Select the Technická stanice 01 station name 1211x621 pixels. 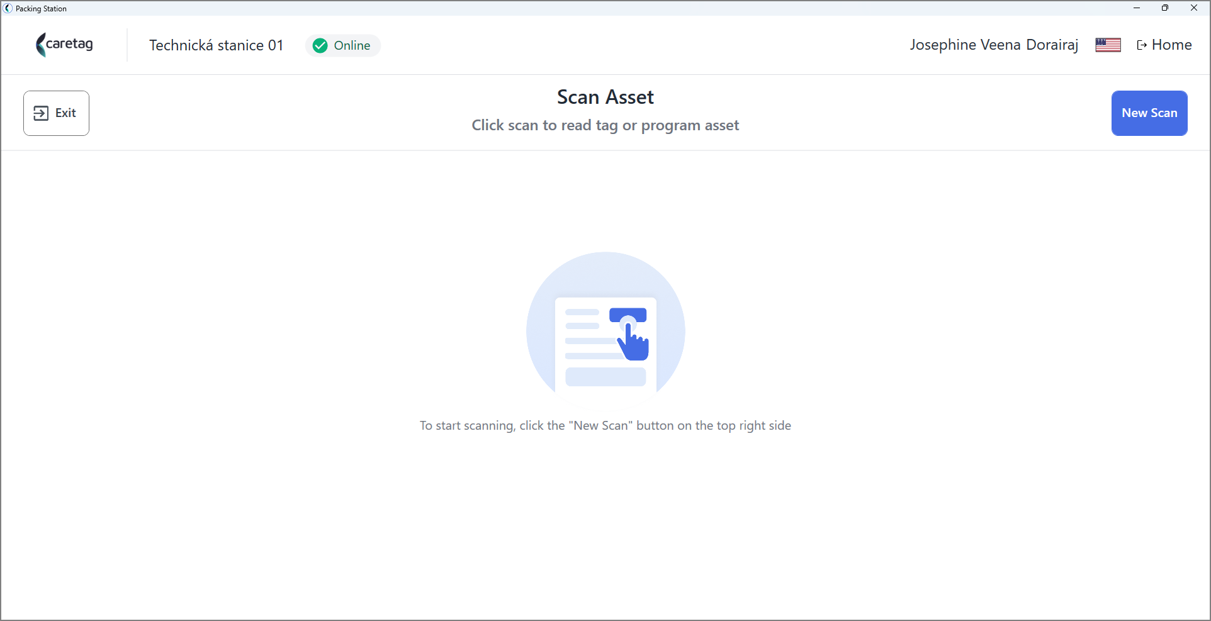[216, 45]
